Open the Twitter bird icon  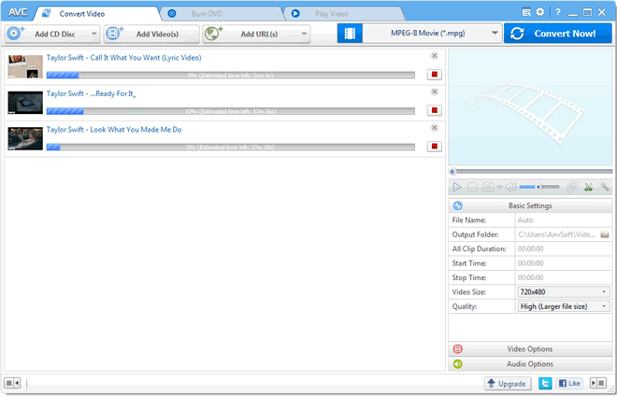pyautogui.click(x=545, y=384)
